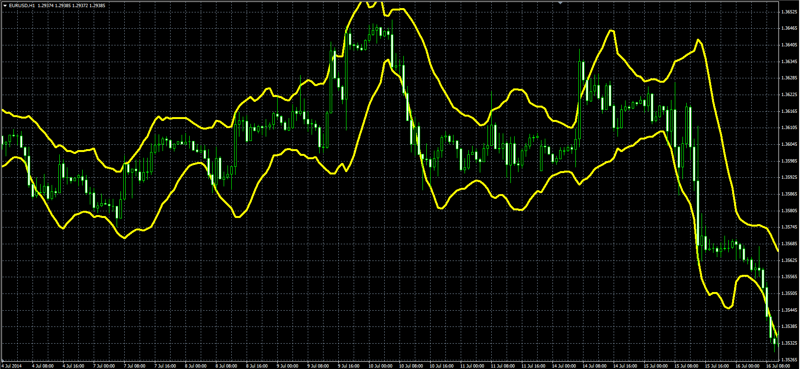The height and width of the screenshot is (369, 800).
Task: Click the 1.35445 price label
Action: (789, 310)
